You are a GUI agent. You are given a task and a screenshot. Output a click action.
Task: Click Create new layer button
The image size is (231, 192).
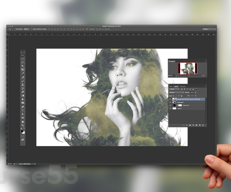[x=200, y=125]
